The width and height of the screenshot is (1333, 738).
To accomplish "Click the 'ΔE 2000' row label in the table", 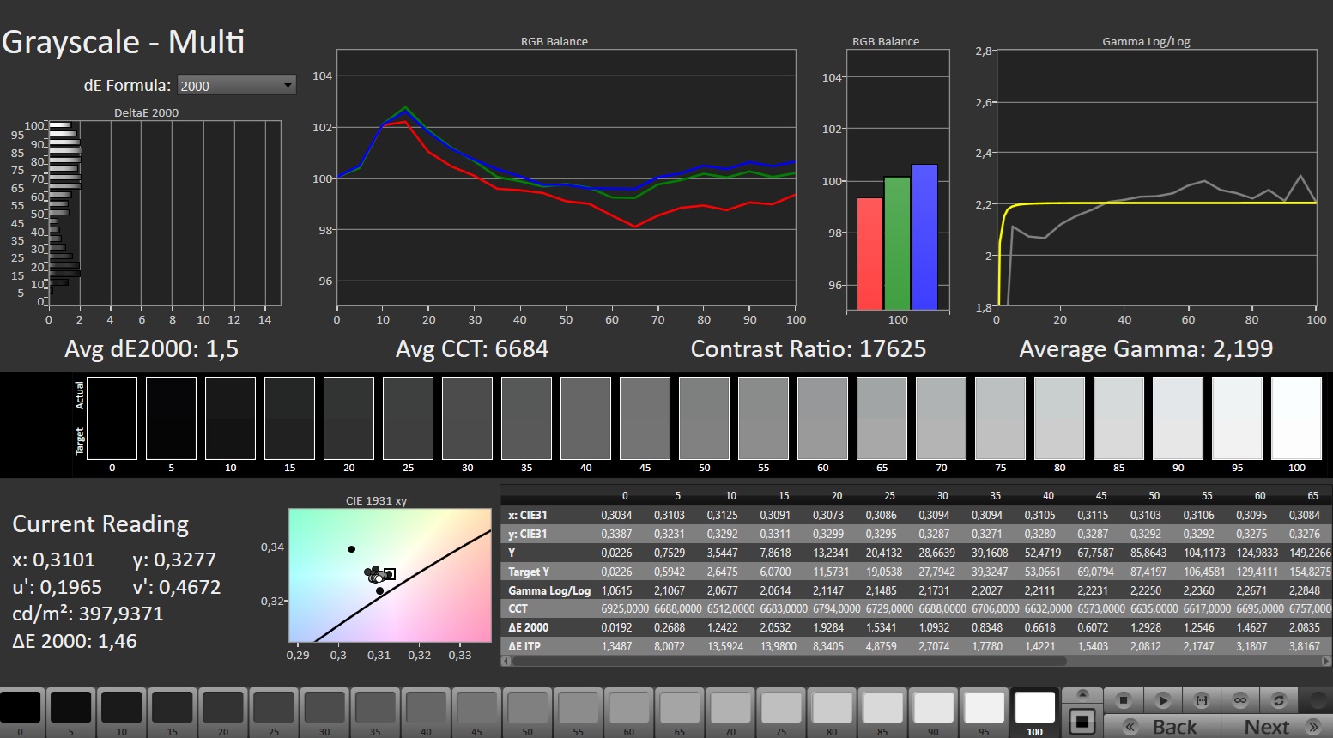I will point(528,627).
